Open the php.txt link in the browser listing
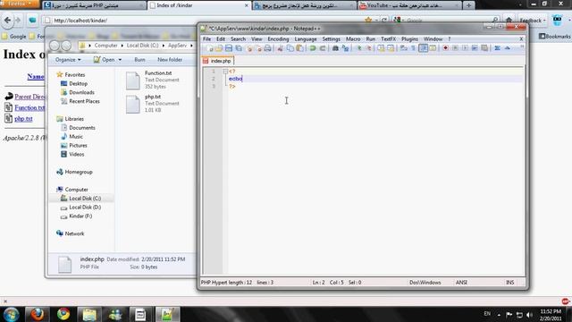The width and height of the screenshot is (572, 322). click(23, 119)
